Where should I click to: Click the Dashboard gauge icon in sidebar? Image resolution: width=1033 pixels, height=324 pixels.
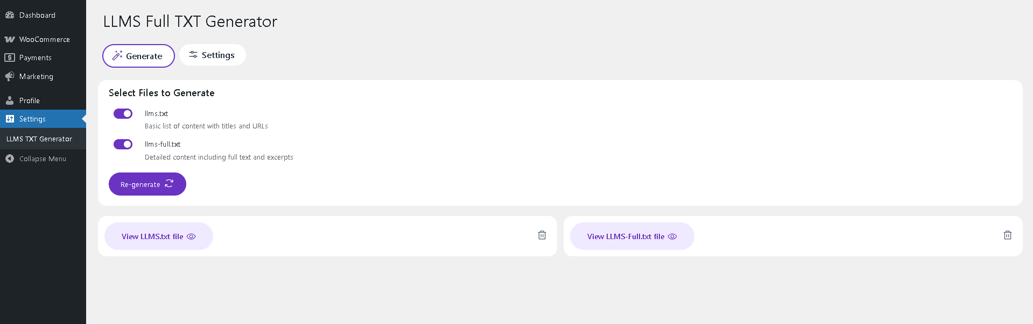9,15
